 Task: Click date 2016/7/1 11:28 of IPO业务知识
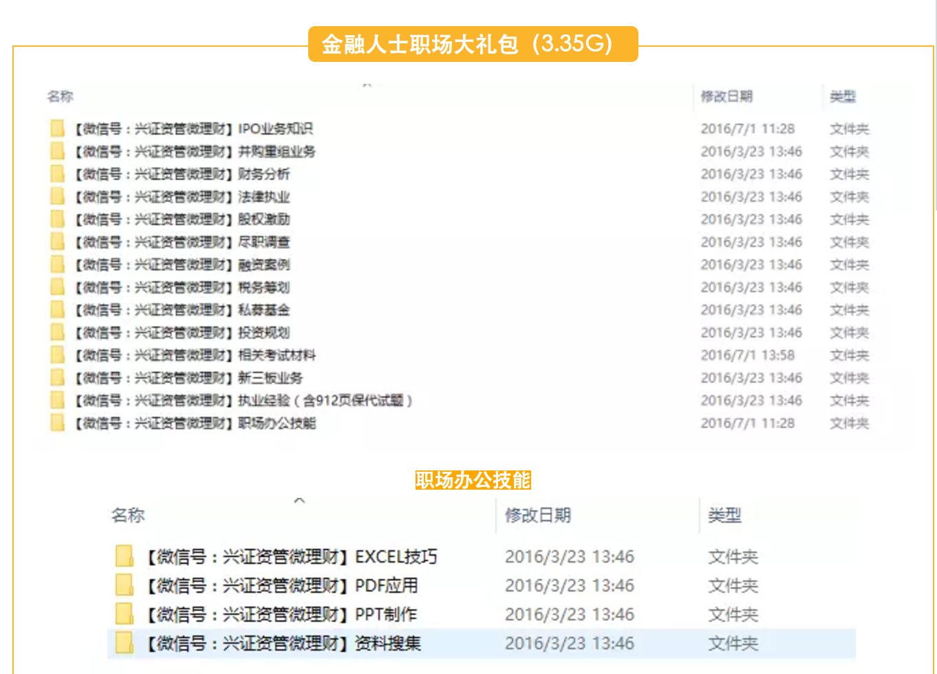(x=747, y=129)
